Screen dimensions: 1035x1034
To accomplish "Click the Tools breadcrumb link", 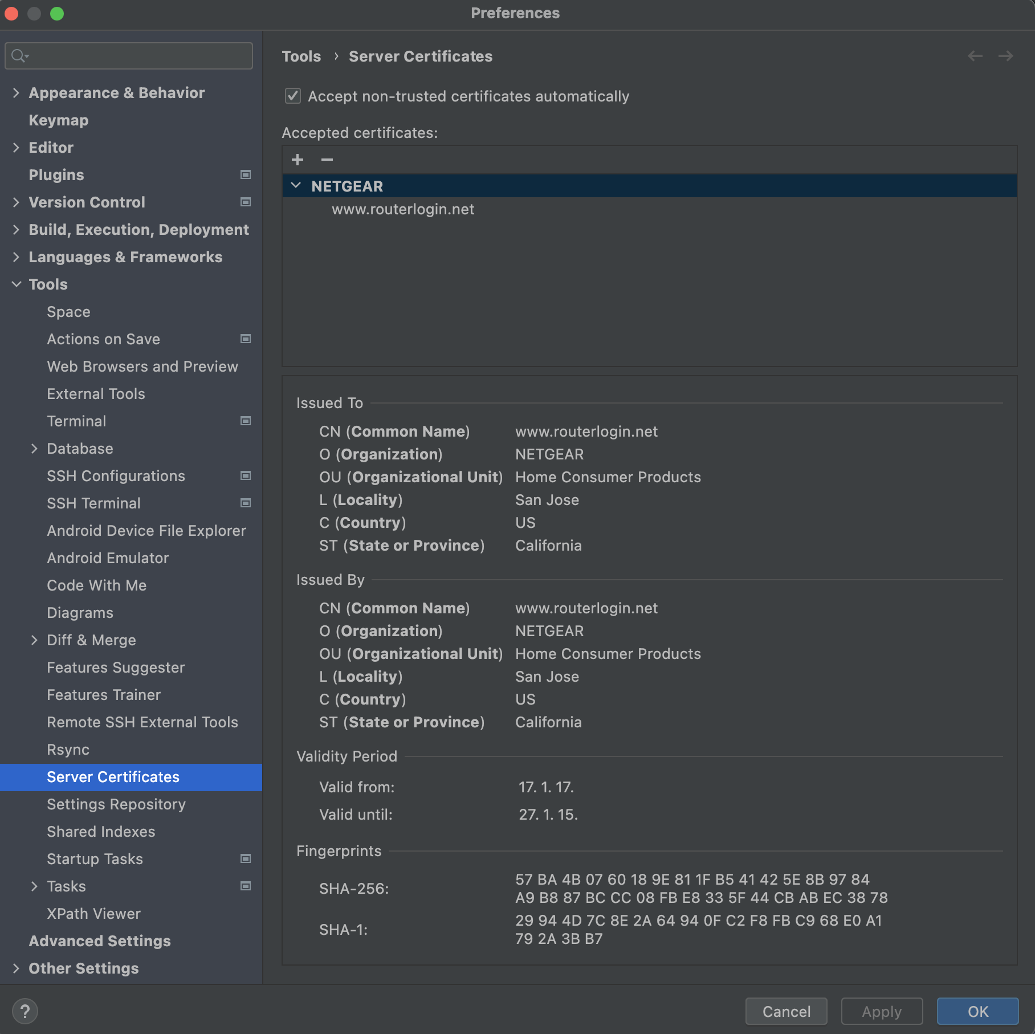I will click(x=301, y=56).
